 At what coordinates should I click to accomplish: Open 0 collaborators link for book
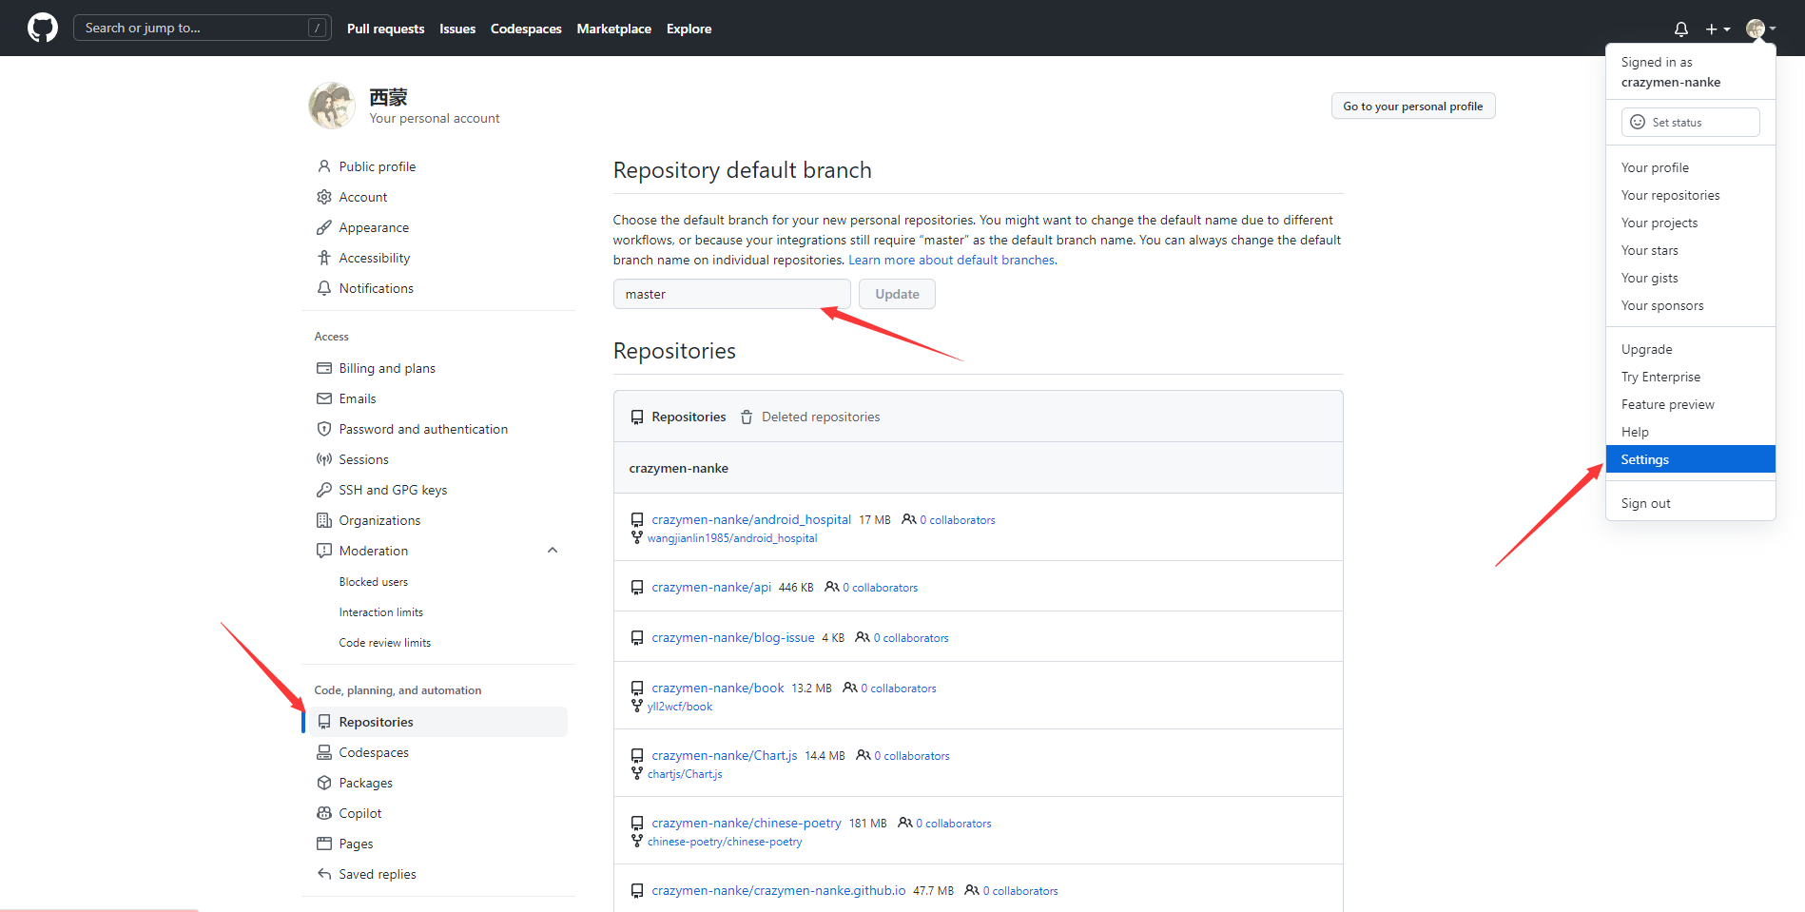pos(899,689)
